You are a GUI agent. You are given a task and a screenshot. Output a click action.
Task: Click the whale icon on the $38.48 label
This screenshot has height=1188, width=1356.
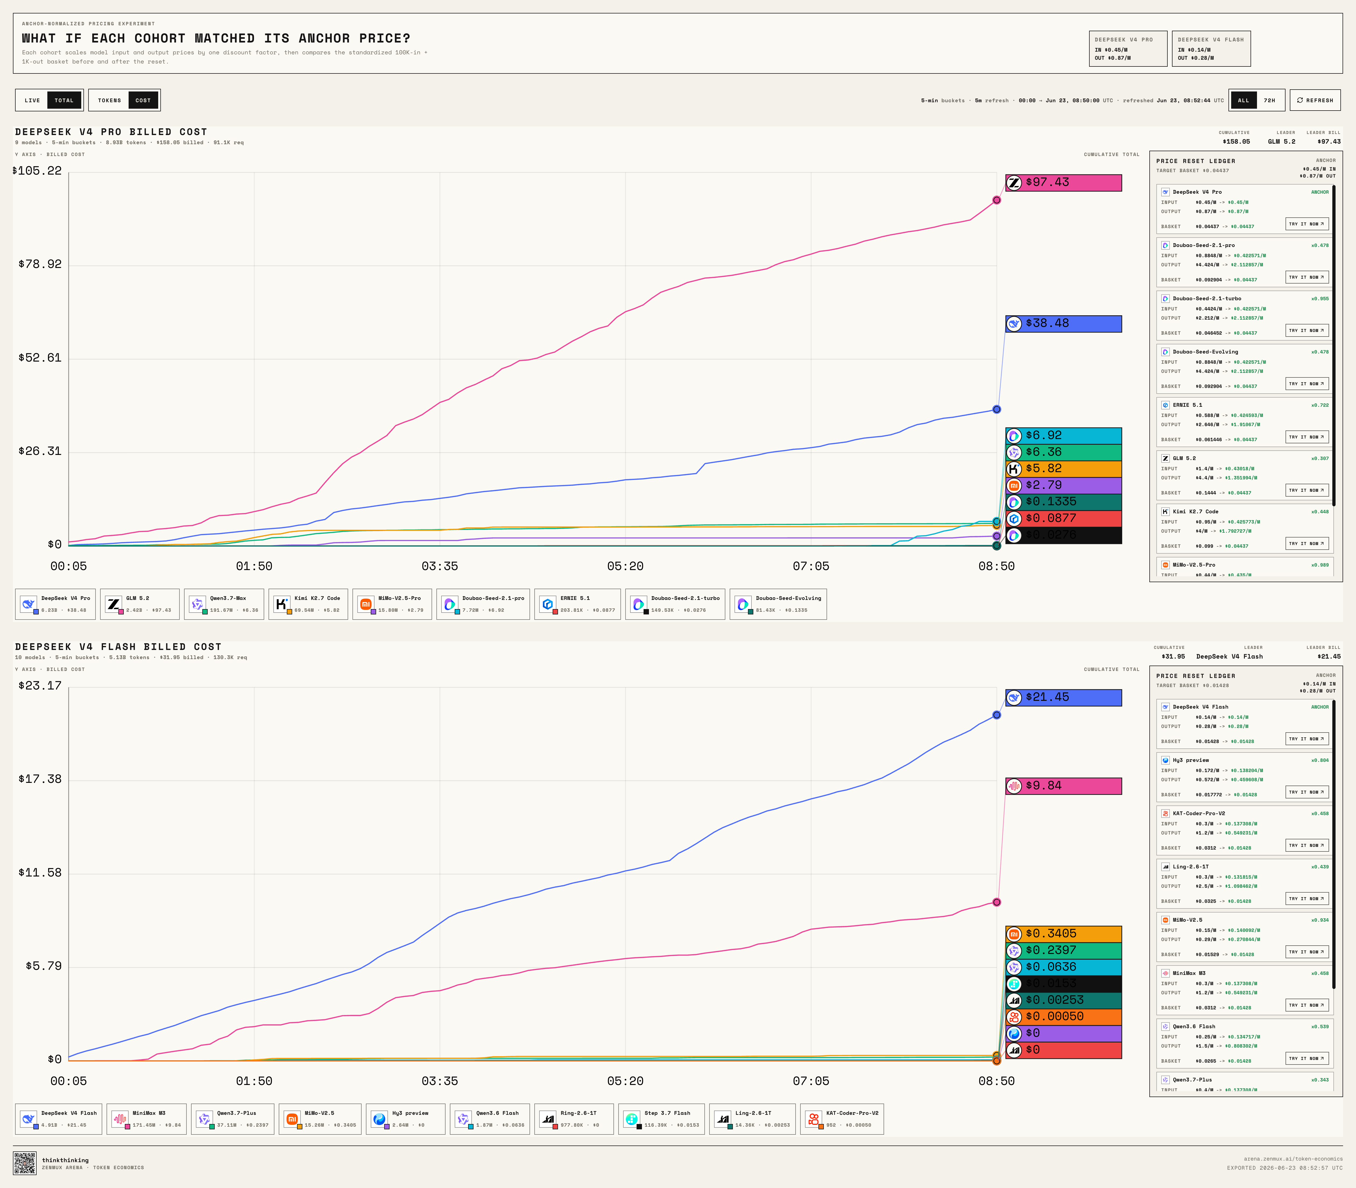pos(1014,324)
